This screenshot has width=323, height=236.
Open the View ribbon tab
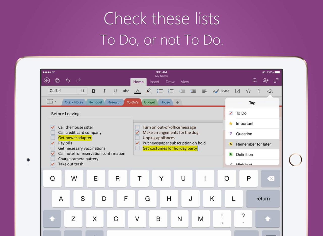point(185,82)
